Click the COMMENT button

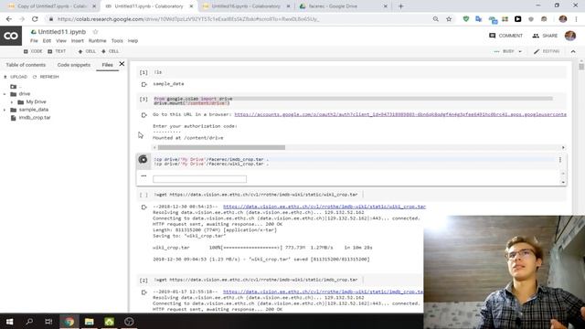505,36
